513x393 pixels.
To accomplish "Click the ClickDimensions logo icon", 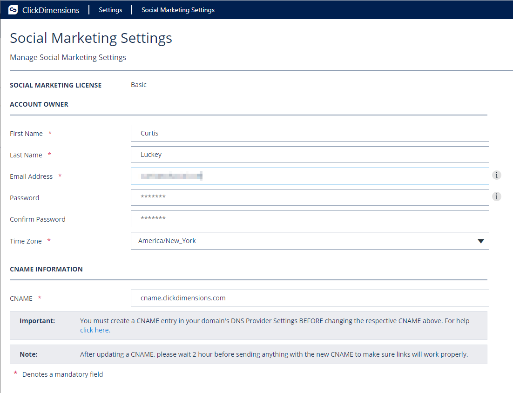I will pyautogui.click(x=13, y=10).
